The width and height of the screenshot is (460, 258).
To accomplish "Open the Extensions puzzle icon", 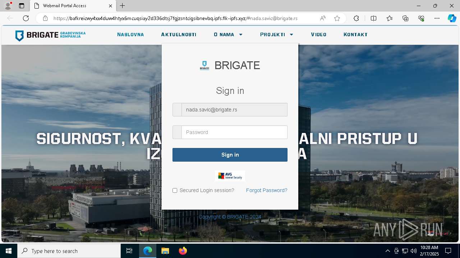I will coord(356,18).
